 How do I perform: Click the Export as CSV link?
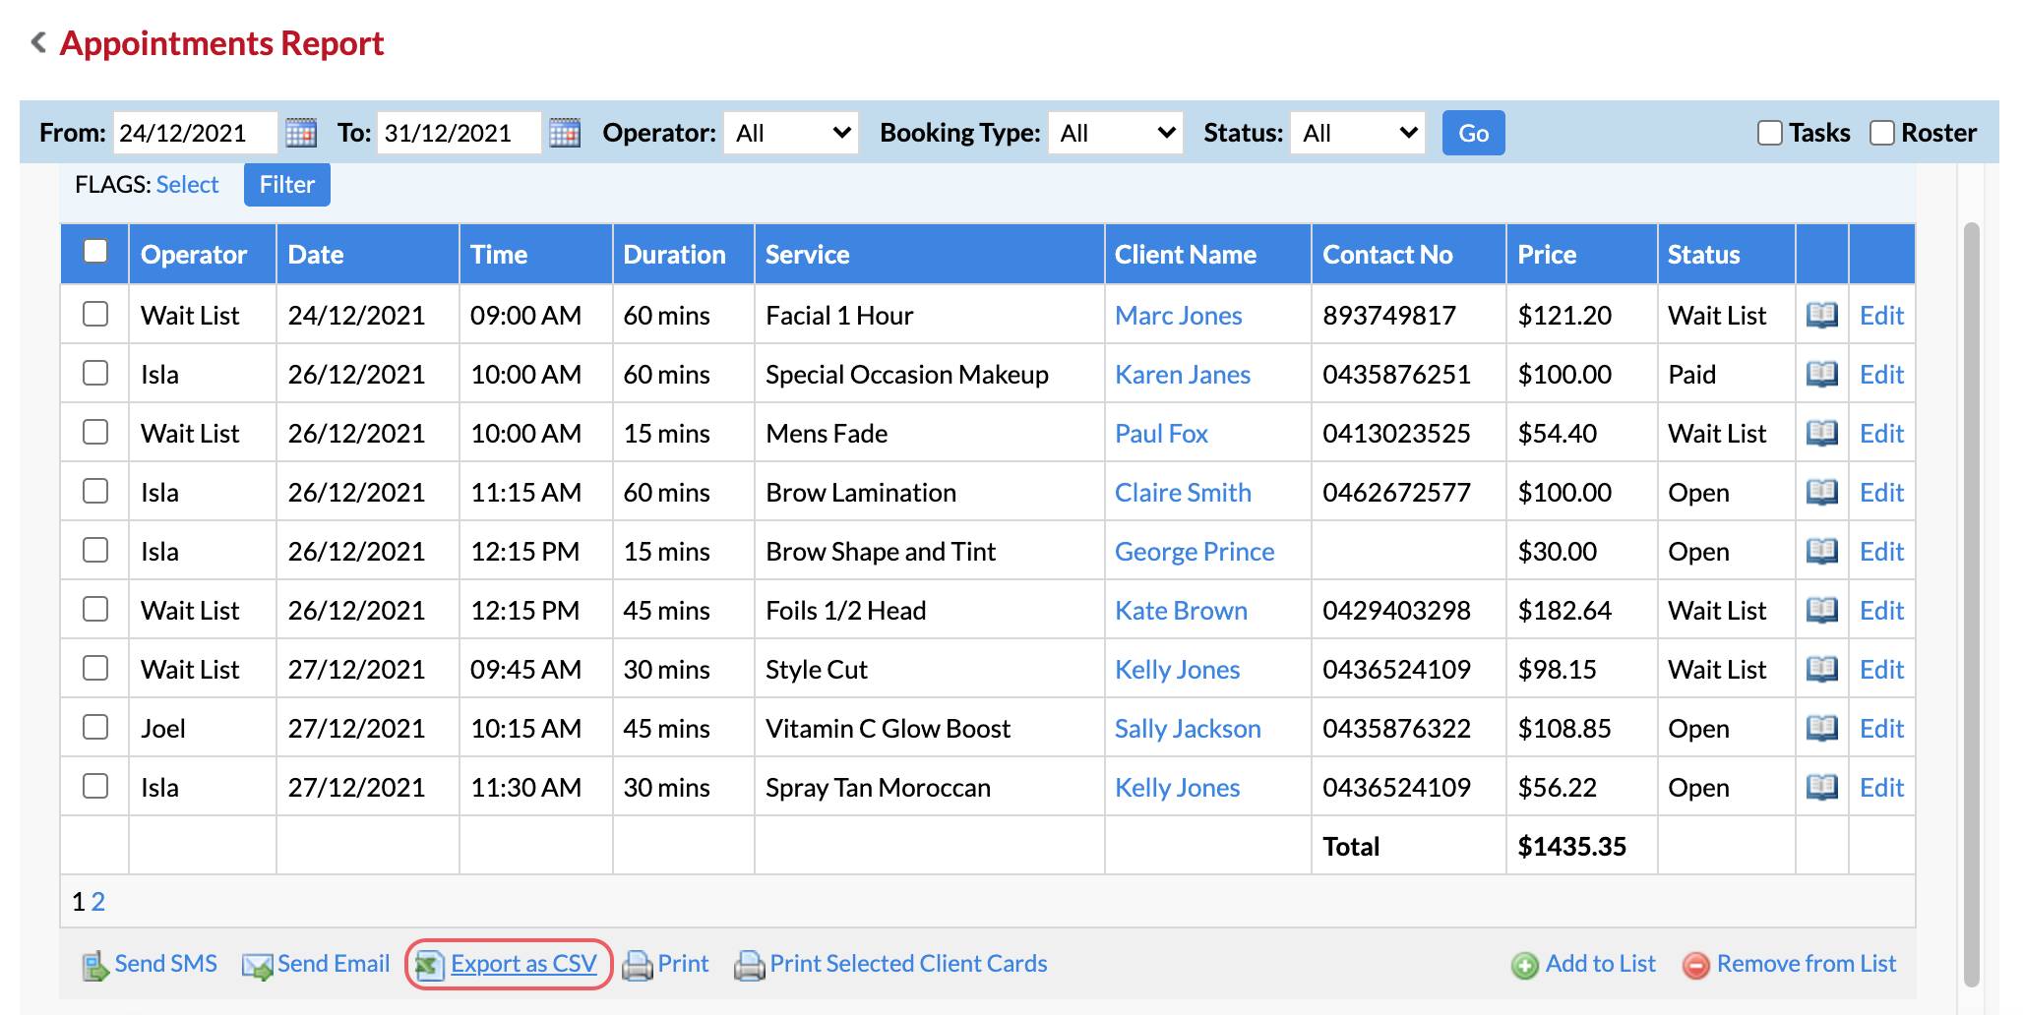tap(523, 964)
